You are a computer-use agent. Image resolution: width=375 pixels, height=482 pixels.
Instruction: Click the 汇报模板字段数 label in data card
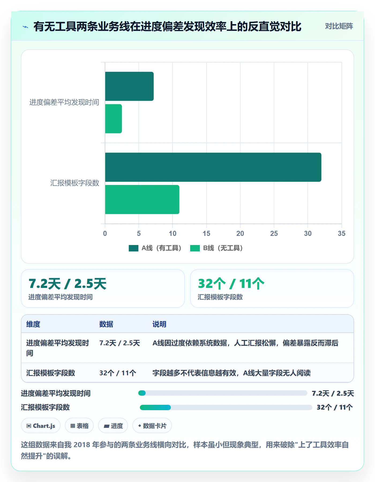(x=220, y=297)
